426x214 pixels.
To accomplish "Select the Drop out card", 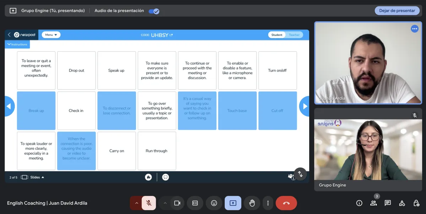I will (76, 70).
